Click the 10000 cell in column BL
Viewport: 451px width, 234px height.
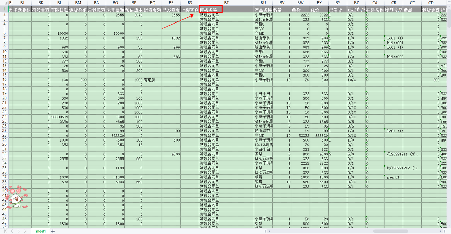click(x=60, y=33)
